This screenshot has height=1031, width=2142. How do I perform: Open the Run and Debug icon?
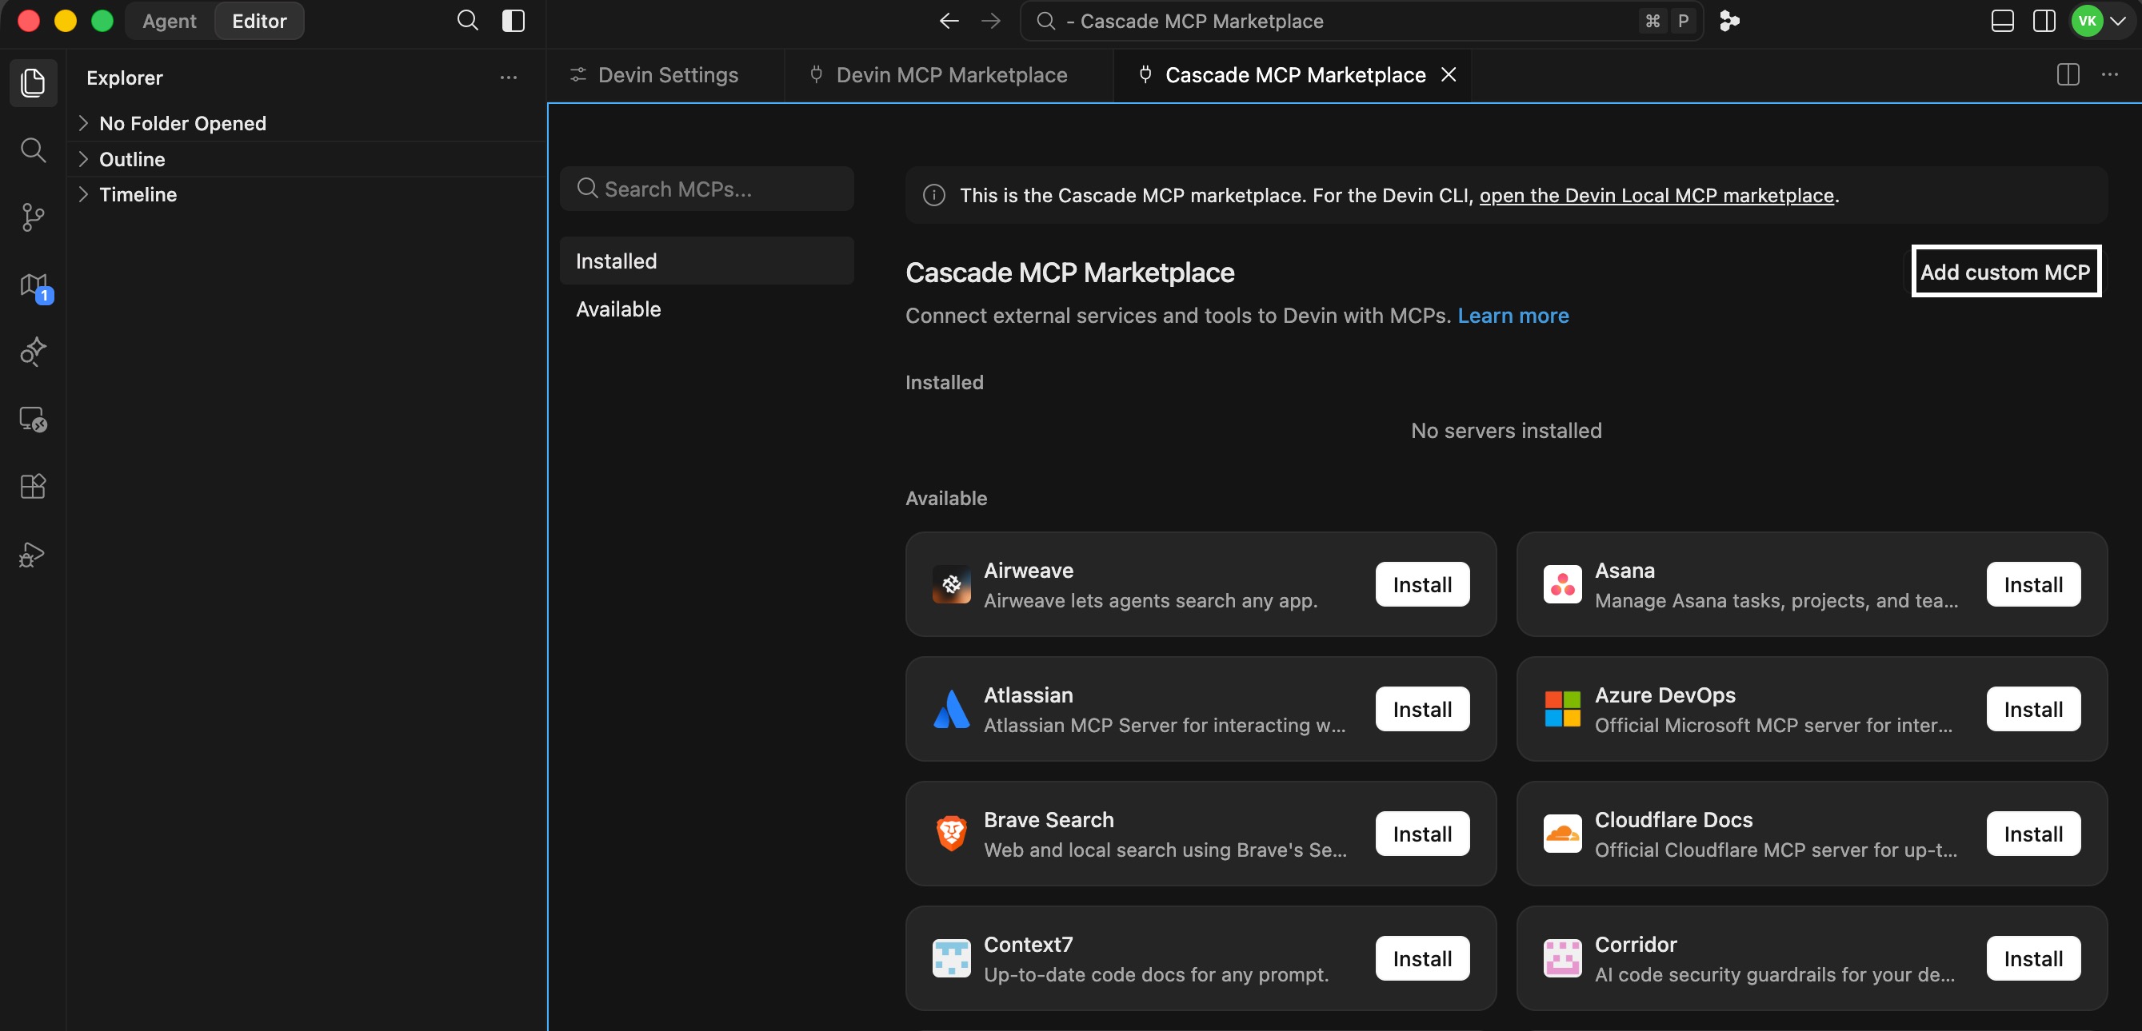pyautogui.click(x=33, y=554)
